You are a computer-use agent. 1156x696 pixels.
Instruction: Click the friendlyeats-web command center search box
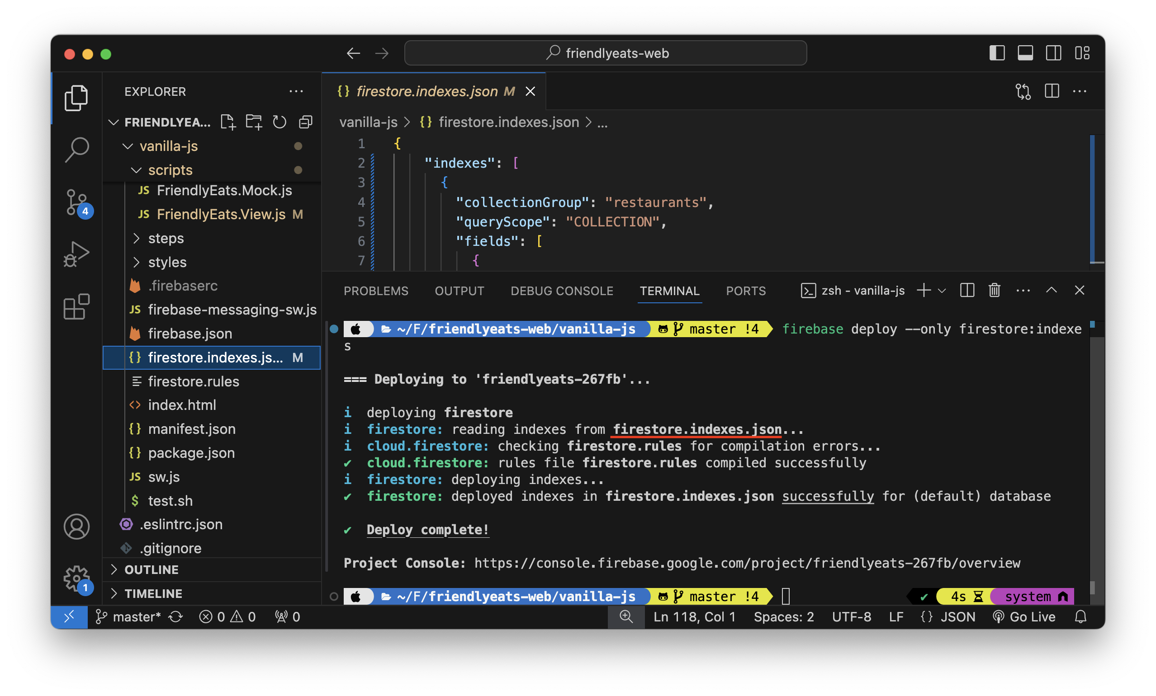605,53
